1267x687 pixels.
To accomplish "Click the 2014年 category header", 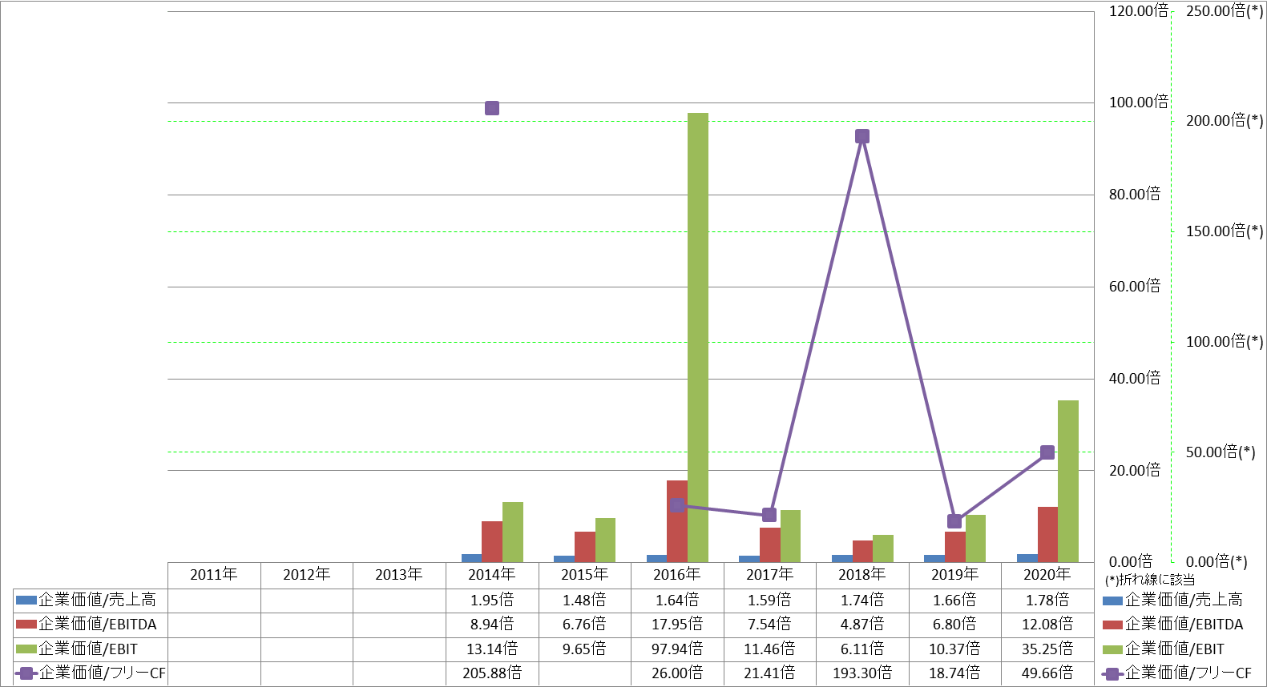I will click(492, 574).
